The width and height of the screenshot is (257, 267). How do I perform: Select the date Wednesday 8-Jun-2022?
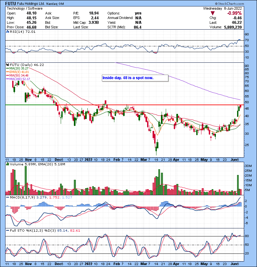point(223,8)
